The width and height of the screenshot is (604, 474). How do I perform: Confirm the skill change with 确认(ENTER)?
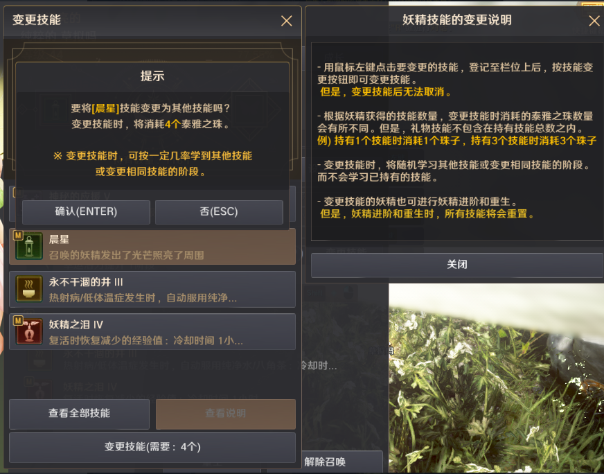(x=86, y=212)
